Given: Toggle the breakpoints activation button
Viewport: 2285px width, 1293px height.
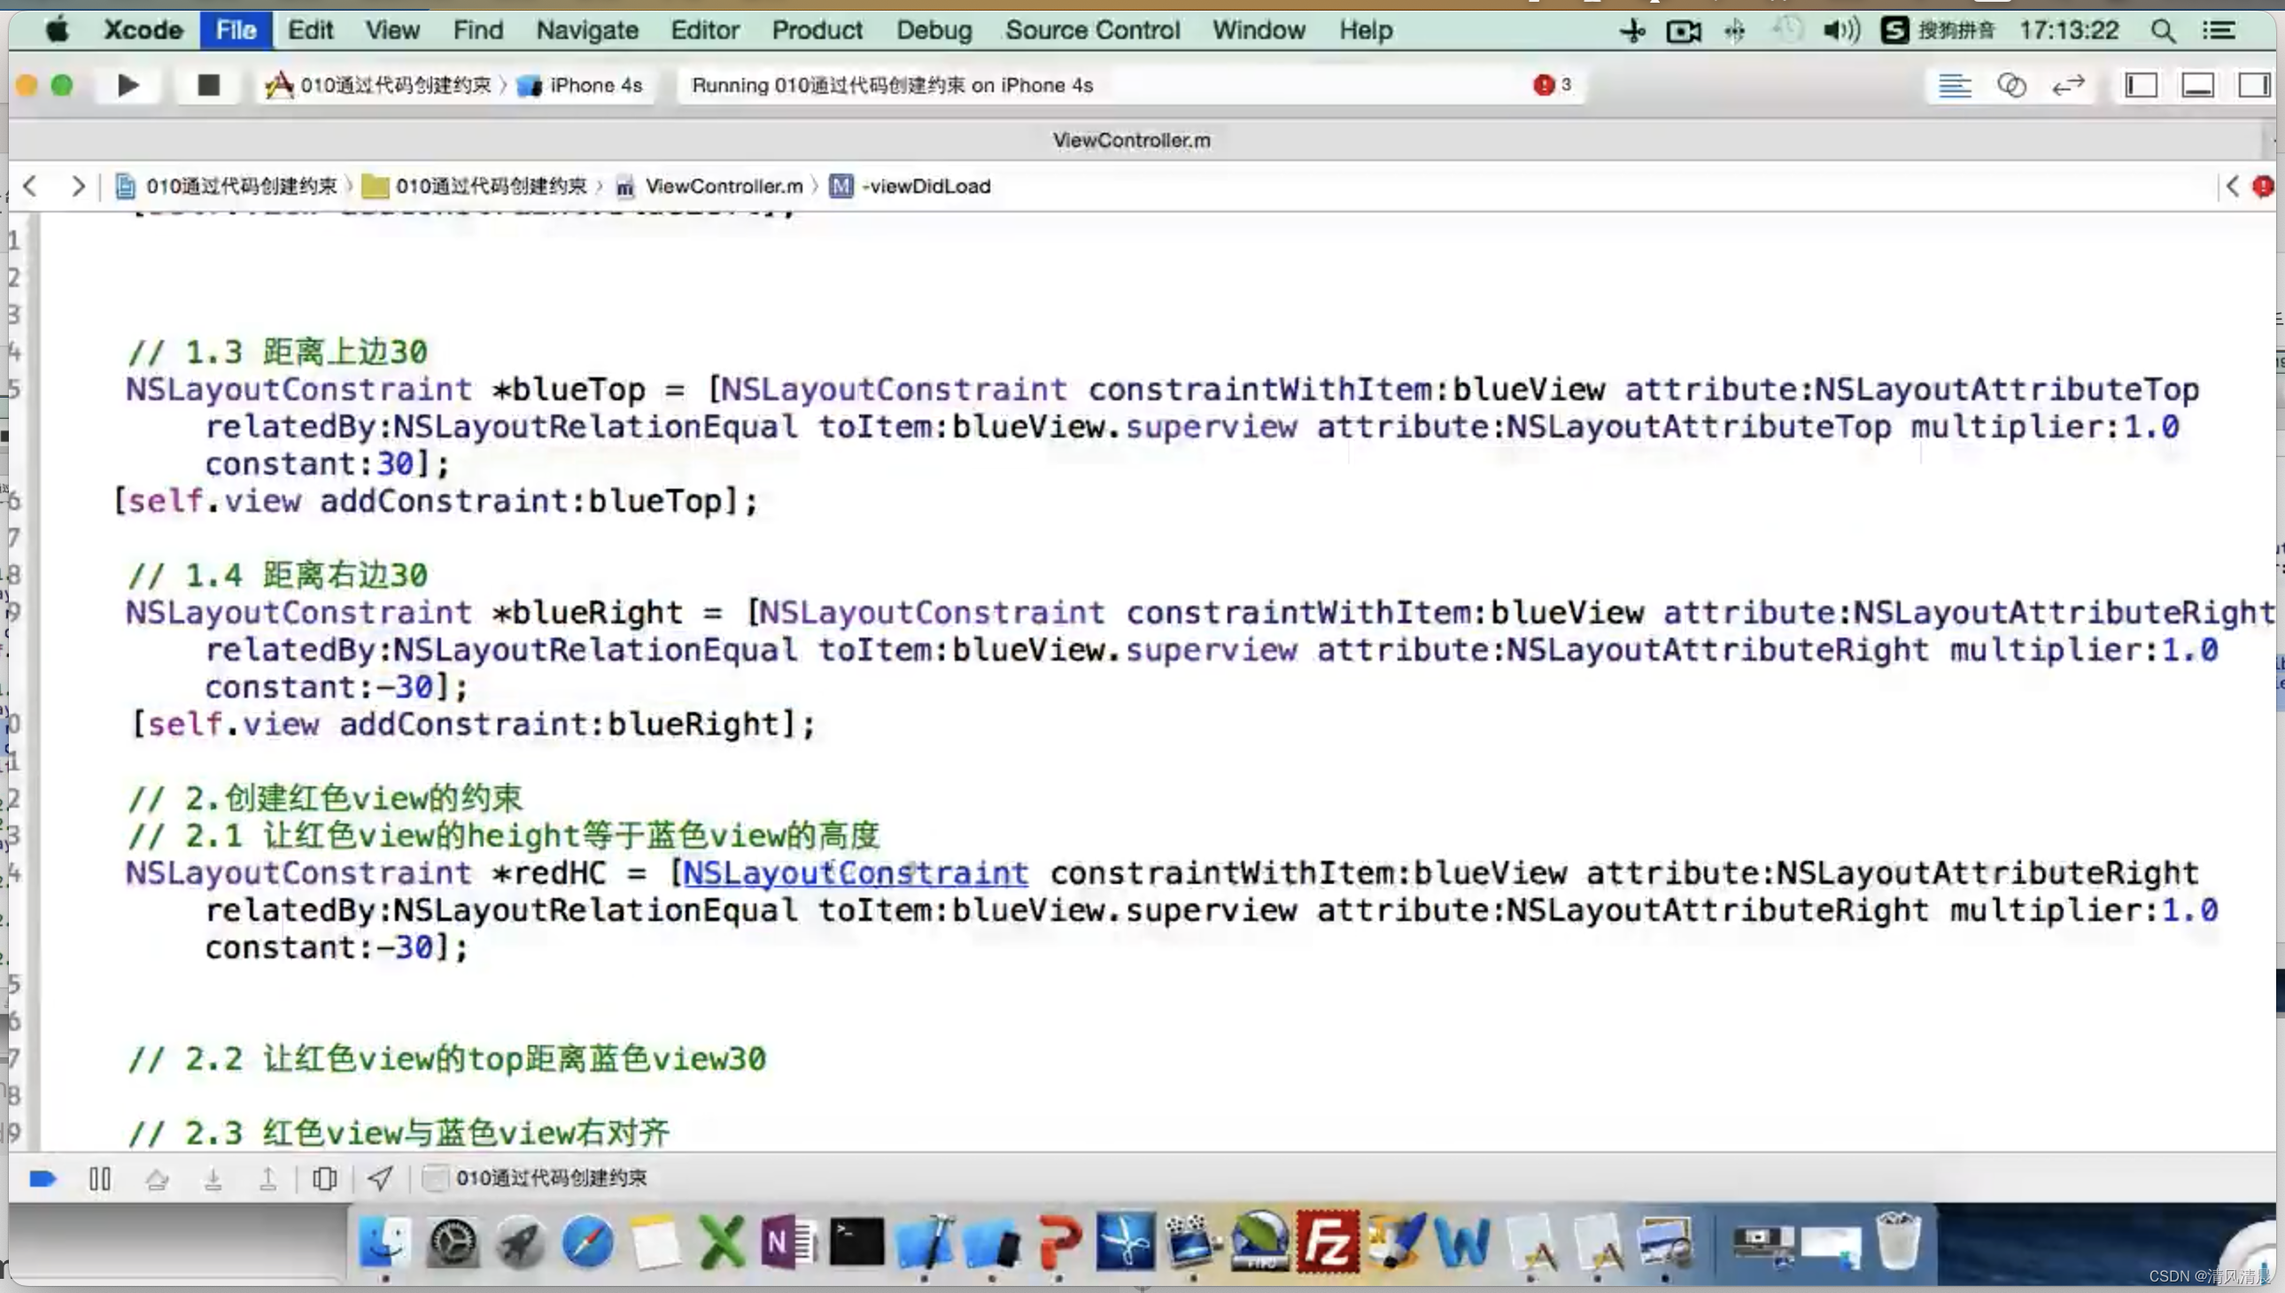Looking at the screenshot, I should click(43, 1179).
